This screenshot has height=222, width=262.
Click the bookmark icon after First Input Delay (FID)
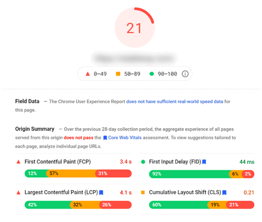tap(204, 162)
